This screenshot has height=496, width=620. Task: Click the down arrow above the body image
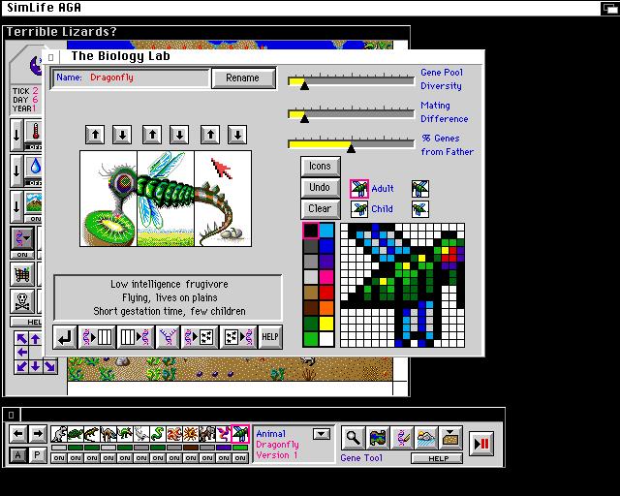pyautogui.click(x=179, y=135)
